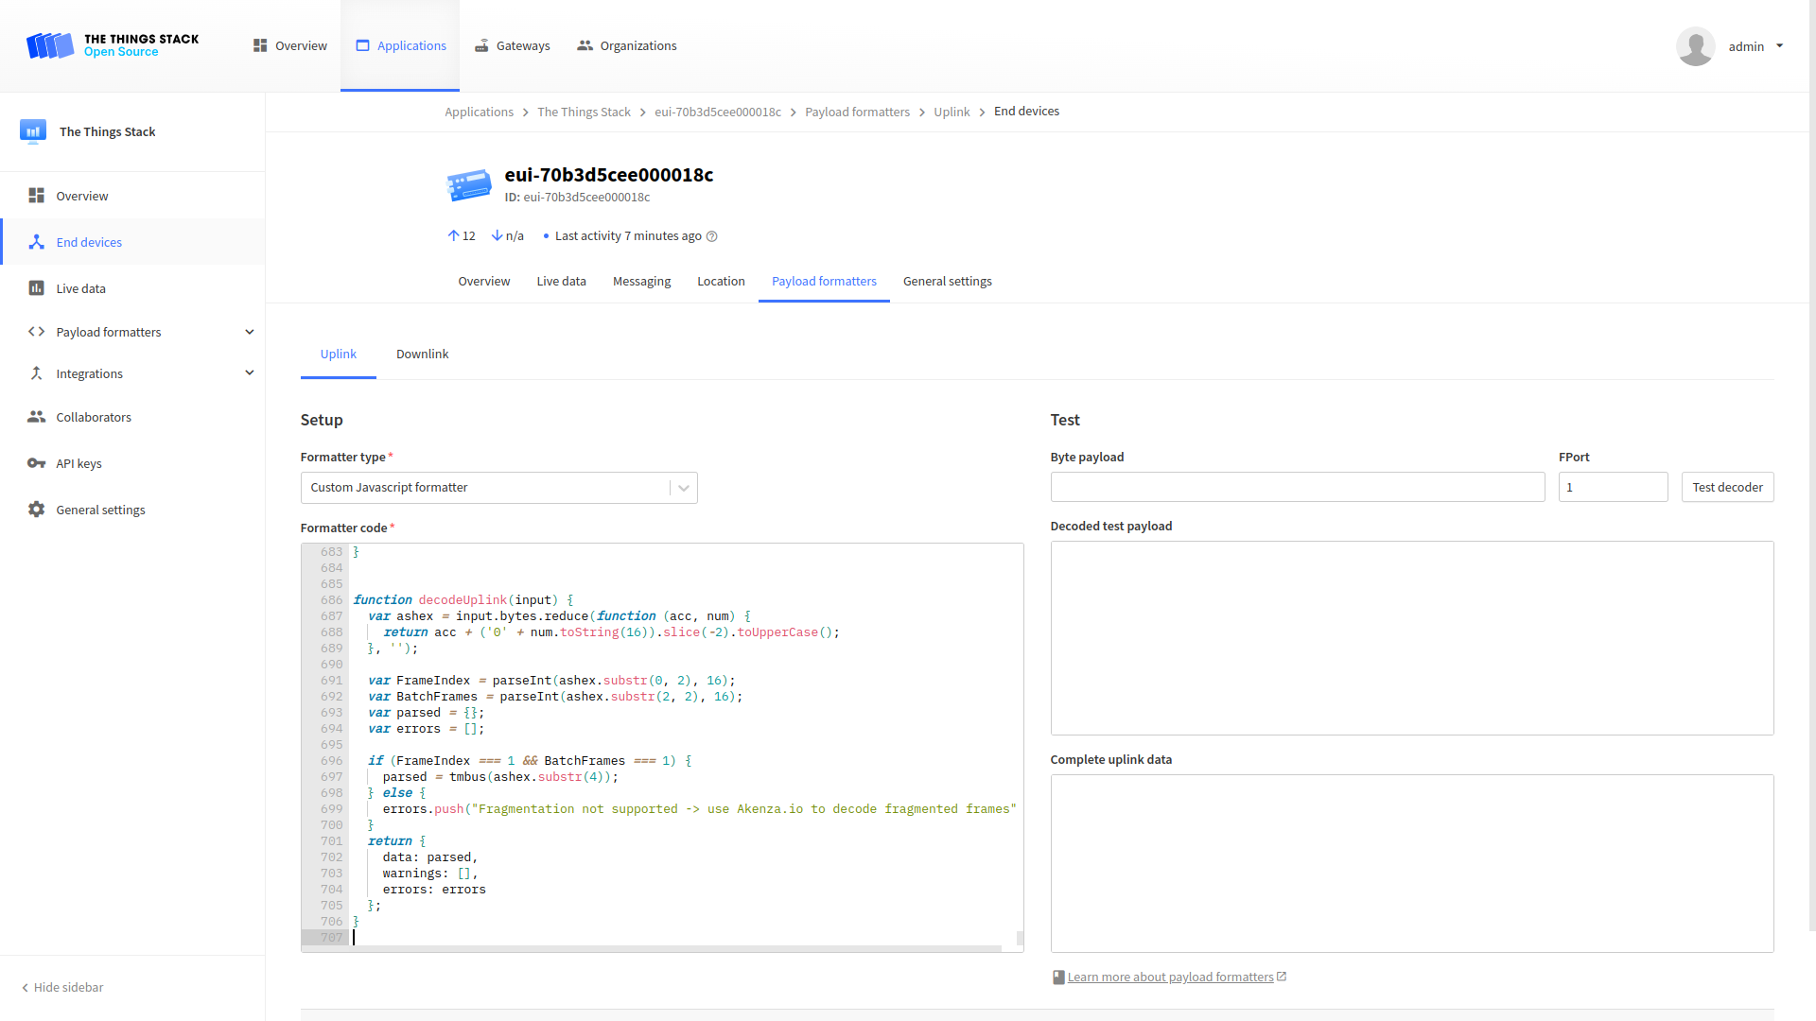Click the Complete uplink data box
The width and height of the screenshot is (1816, 1021).
(1411, 863)
